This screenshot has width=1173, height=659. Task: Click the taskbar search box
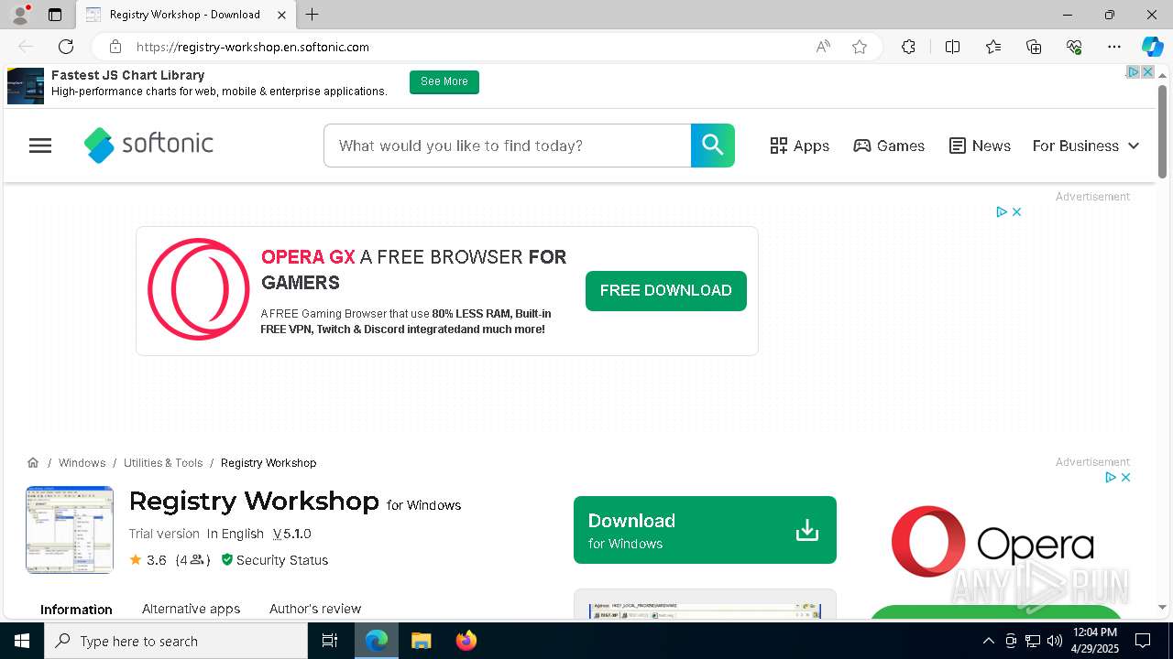coord(176,641)
